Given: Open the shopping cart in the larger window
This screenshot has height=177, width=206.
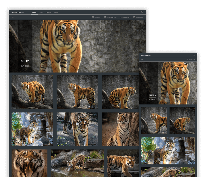Looking at the screenshot, I should 142,12.
